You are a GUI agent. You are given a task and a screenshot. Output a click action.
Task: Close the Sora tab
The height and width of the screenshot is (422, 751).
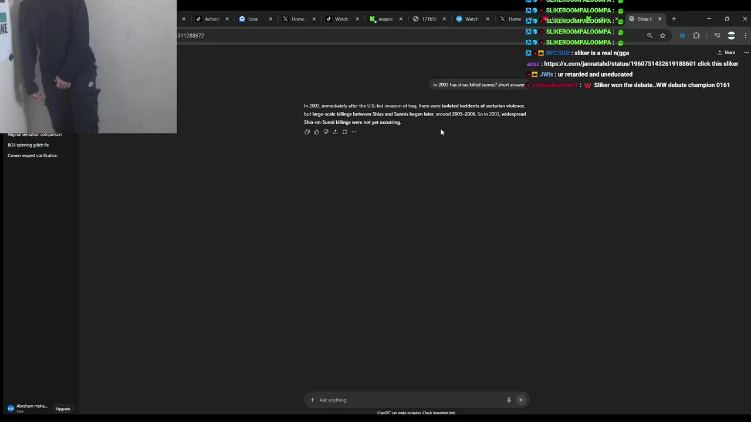(270, 19)
